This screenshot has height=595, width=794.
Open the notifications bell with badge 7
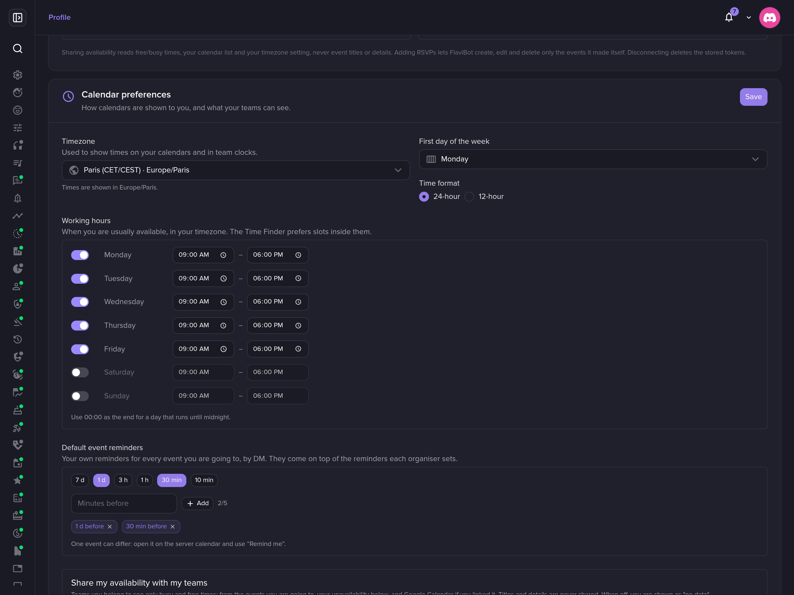[x=729, y=17]
